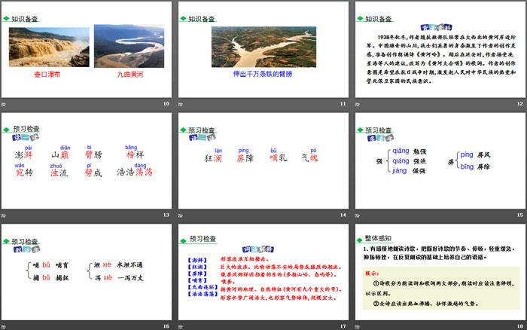Pick slide 16 thumbnail with 哺 and 捕
This screenshot has width=527, height=330.
(87, 271)
